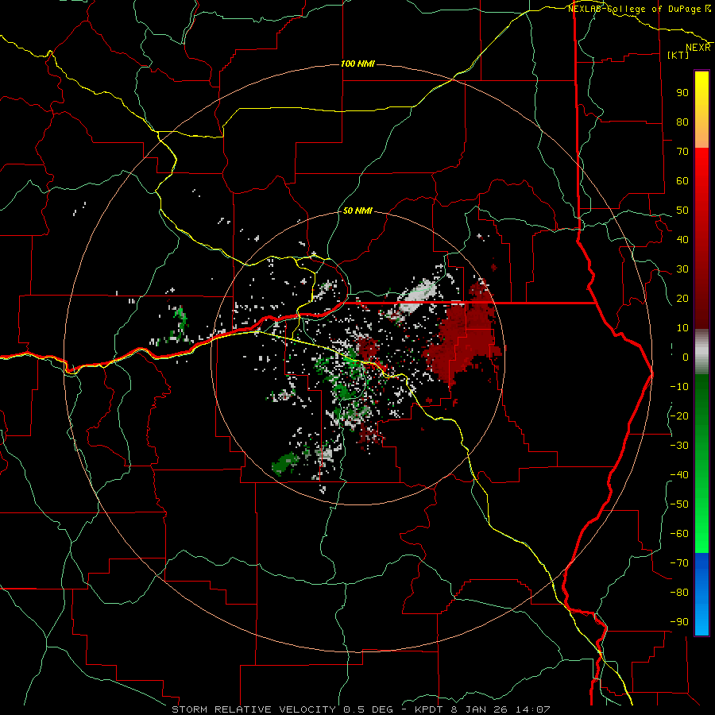Click the large dark red outbound velocity patch
This screenshot has width=715, height=715.
pos(463,338)
